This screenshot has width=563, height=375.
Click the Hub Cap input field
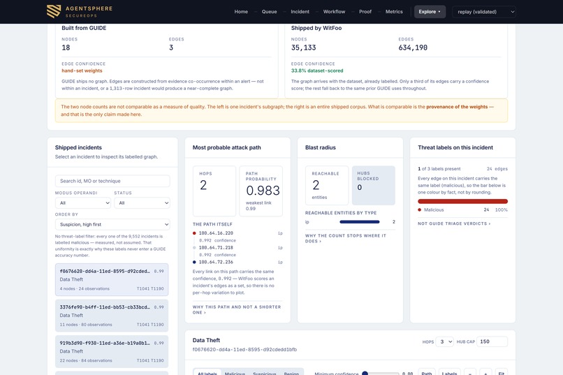(492, 341)
